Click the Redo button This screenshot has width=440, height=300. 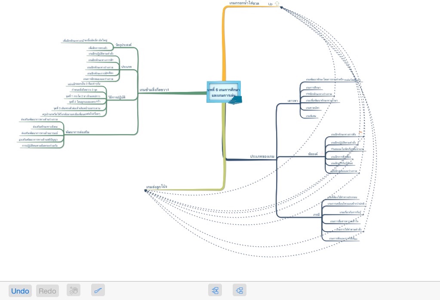47,291
